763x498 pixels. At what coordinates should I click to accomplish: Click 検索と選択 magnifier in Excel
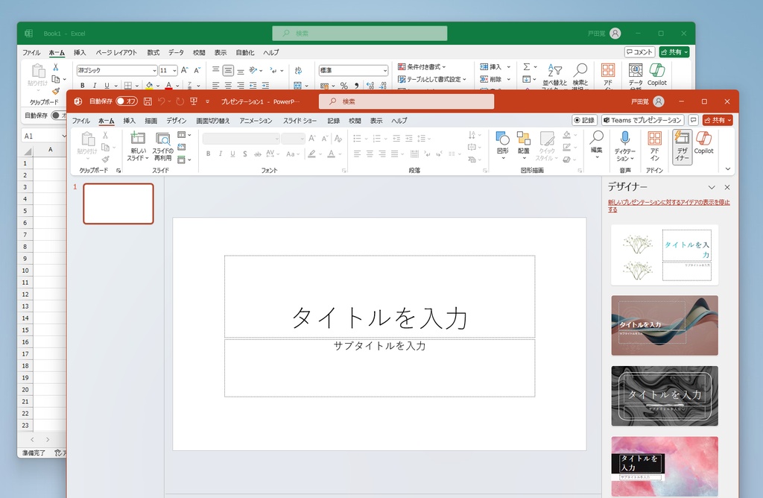[580, 70]
